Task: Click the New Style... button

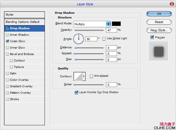Action: (x=159, y=30)
